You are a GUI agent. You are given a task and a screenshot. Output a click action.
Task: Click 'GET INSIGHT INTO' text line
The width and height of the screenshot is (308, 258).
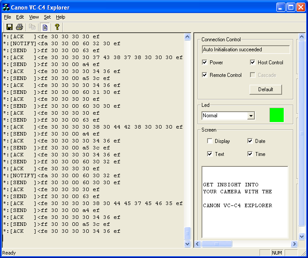pyautogui.click(x=230, y=185)
